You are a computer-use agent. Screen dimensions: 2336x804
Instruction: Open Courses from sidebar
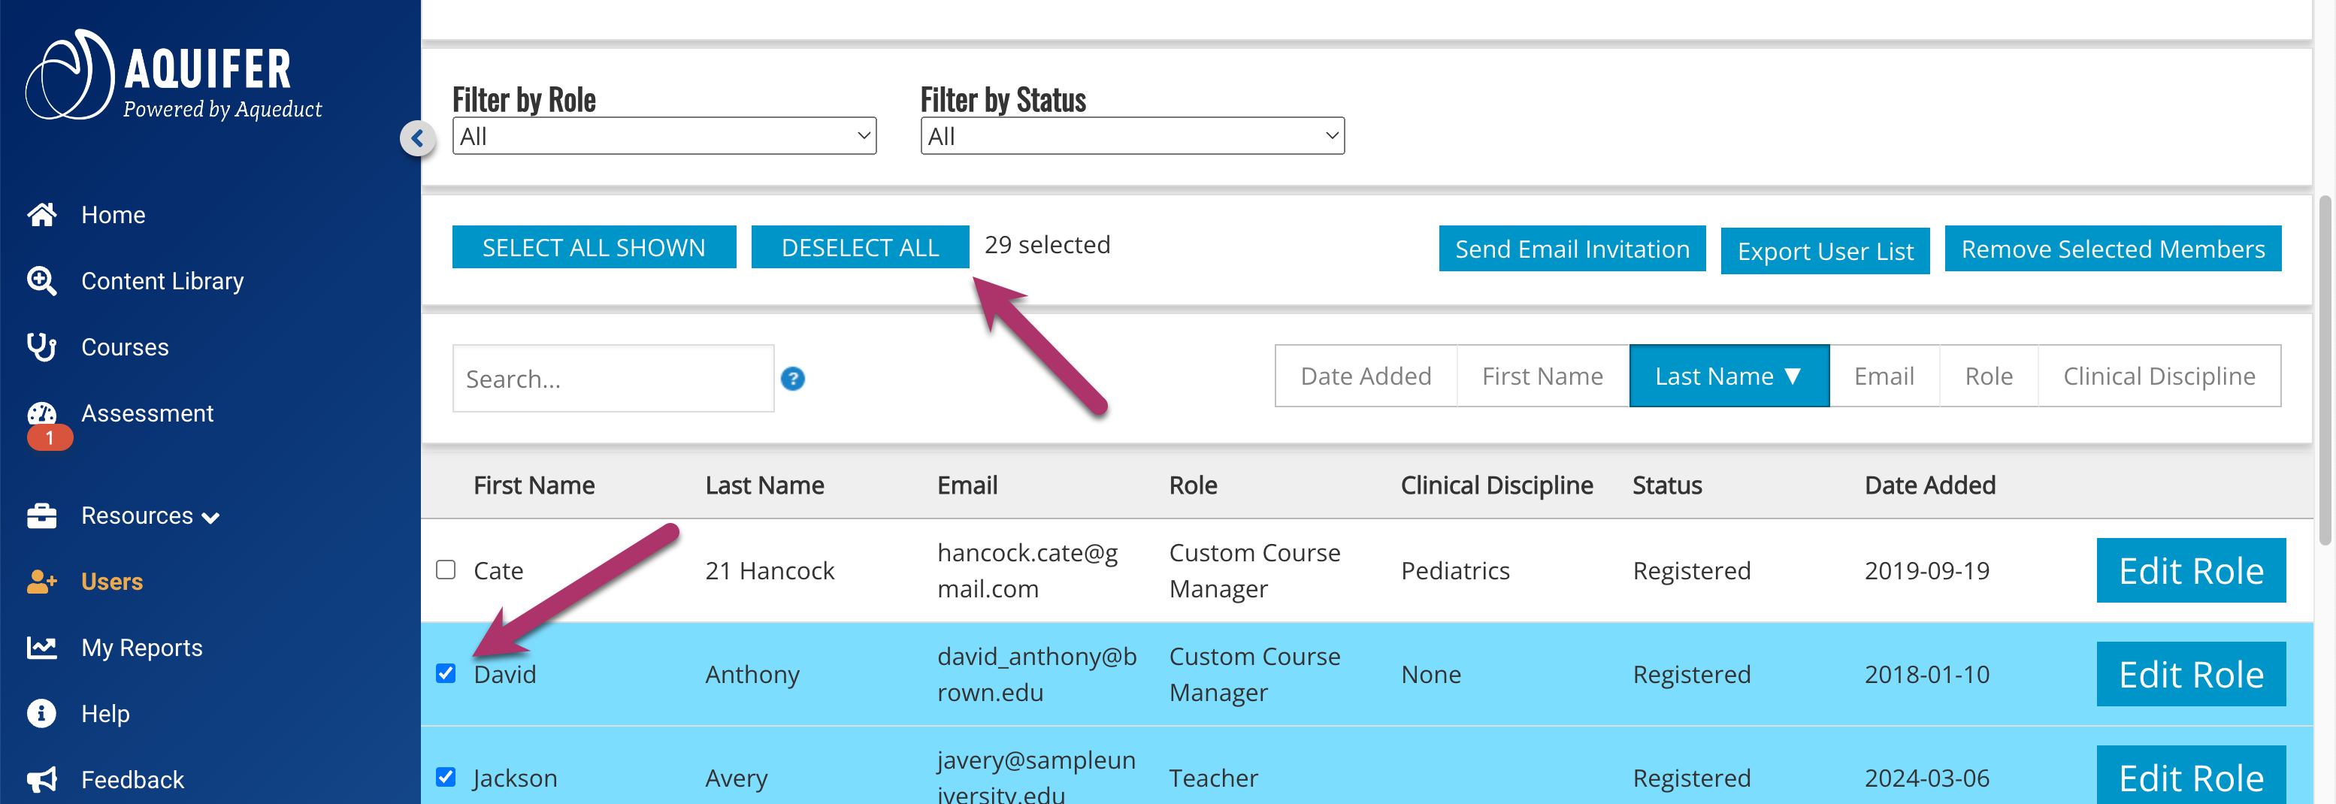[125, 347]
